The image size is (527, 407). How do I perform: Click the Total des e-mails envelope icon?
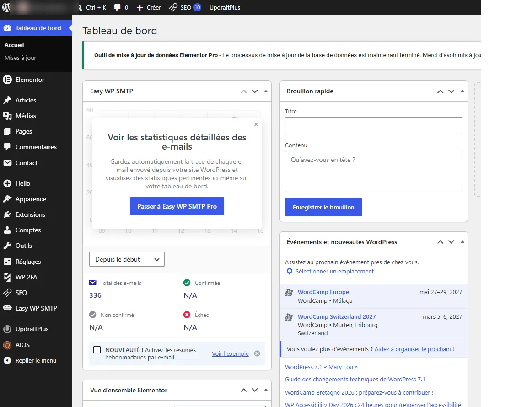tap(93, 283)
